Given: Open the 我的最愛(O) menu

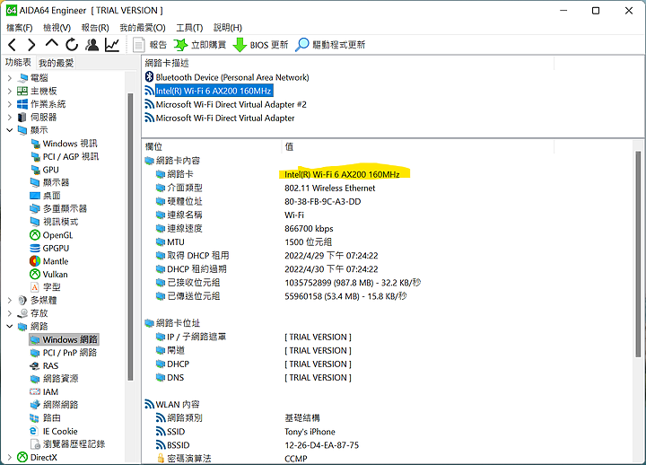Looking at the screenshot, I should [143, 28].
